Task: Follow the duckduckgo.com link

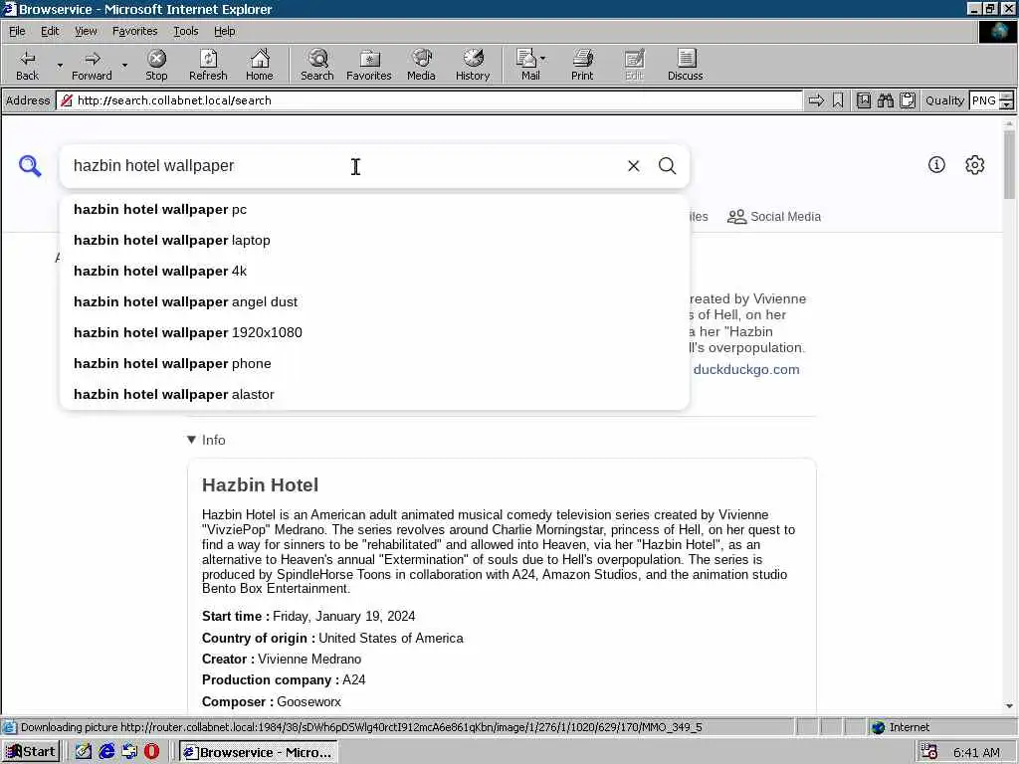Action: pyautogui.click(x=746, y=370)
